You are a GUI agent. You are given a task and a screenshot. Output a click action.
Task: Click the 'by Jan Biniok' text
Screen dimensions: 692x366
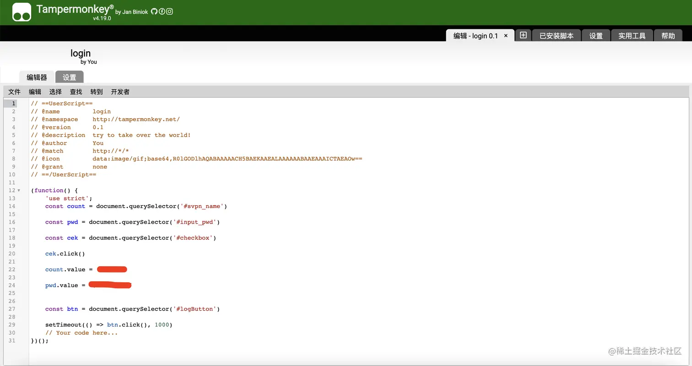132,12
